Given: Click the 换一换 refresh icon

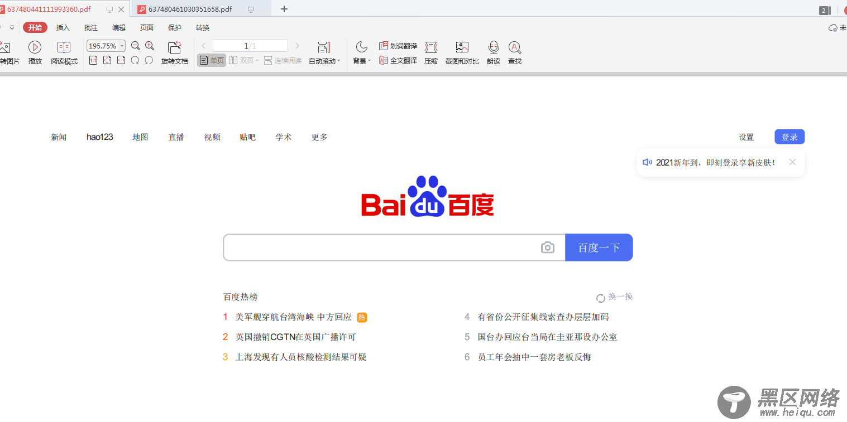Looking at the screenshot, I should 601,298.
